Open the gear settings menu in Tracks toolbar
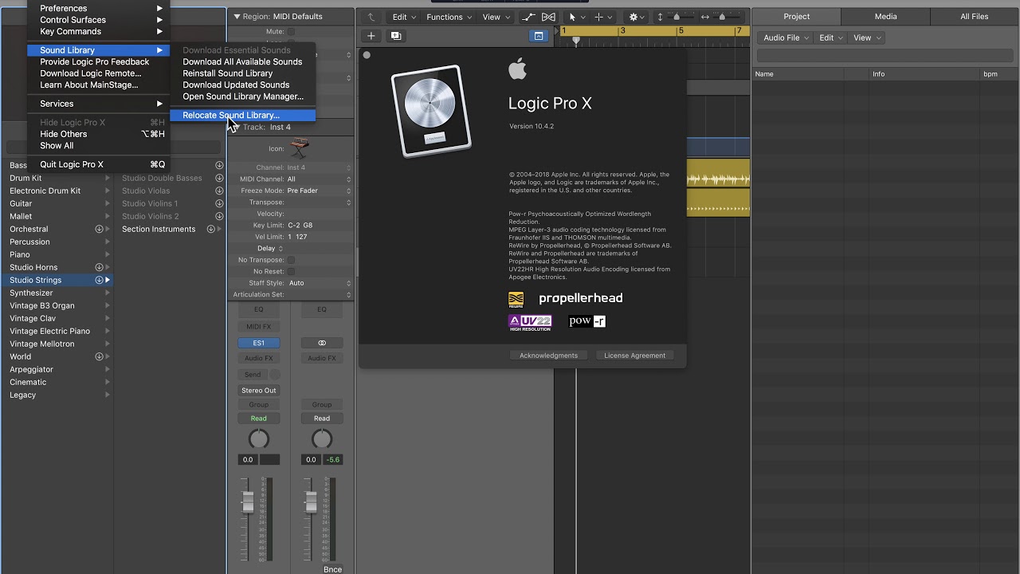This screenshot has width=1020, height=574. (637, 17)
